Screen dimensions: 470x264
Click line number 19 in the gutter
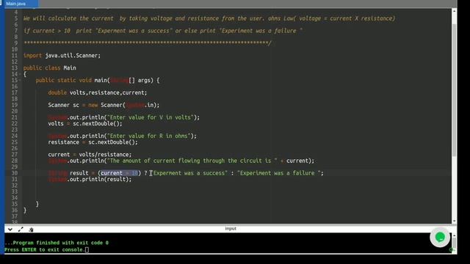15,105
